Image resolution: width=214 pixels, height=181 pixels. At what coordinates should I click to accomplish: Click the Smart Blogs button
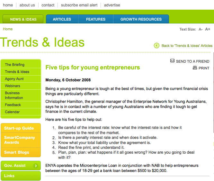point(21,152)
